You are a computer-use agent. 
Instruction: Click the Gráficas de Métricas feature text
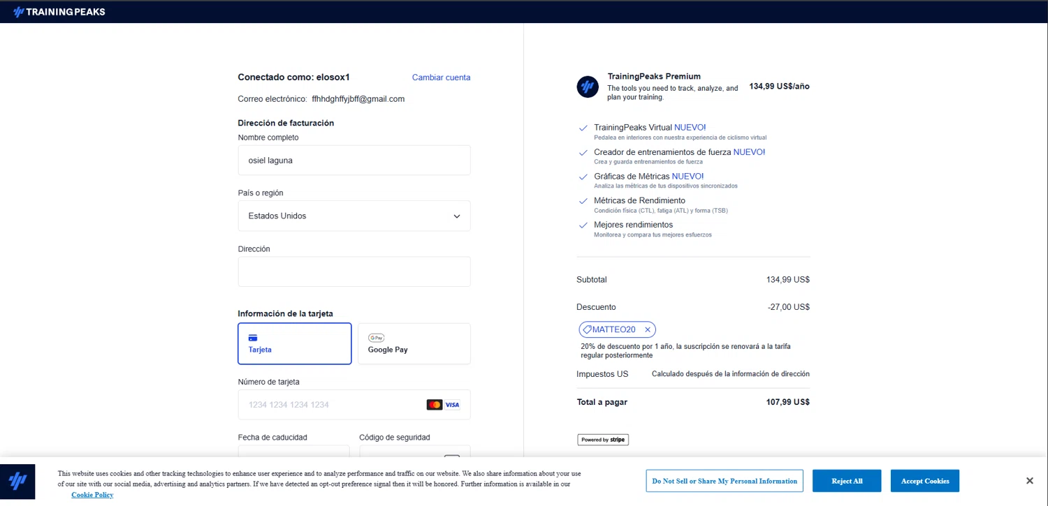pos(648,177)
